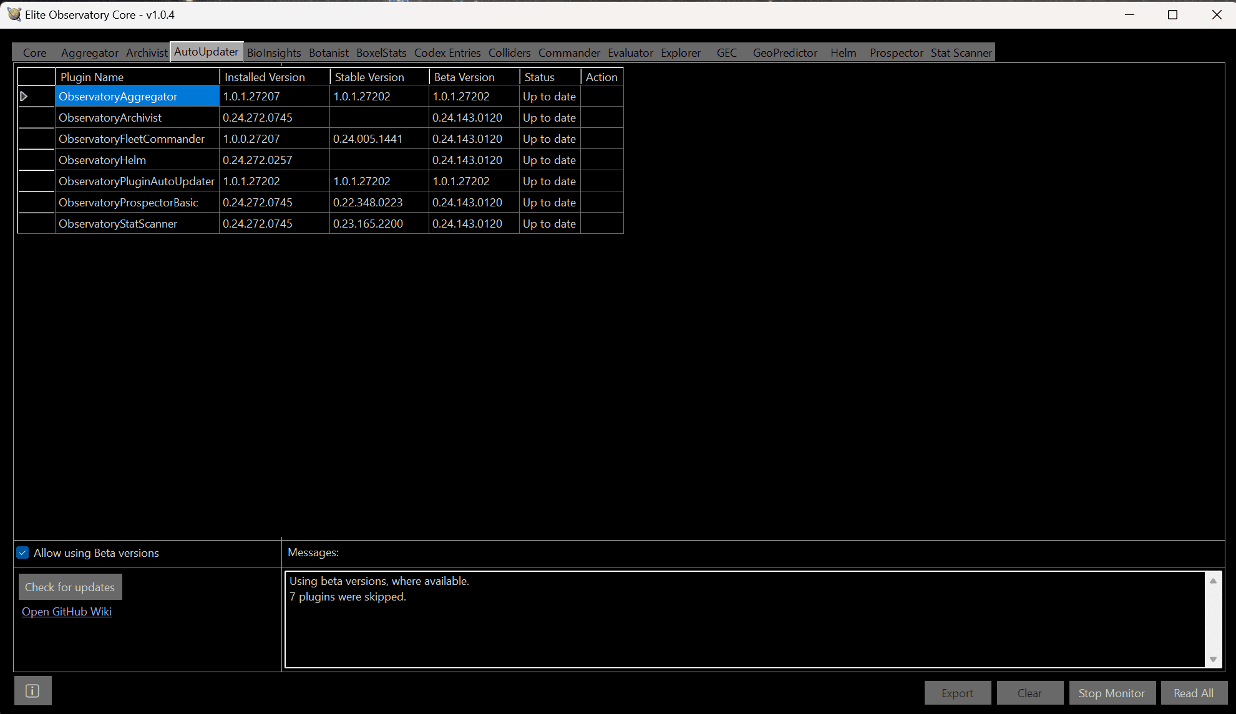
Task: Click installed version 1.0.1.27207 cell
Action: (275, 97)
